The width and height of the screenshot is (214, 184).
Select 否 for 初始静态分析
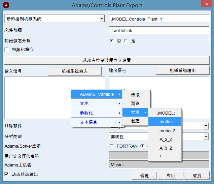(x=112, y=41)
